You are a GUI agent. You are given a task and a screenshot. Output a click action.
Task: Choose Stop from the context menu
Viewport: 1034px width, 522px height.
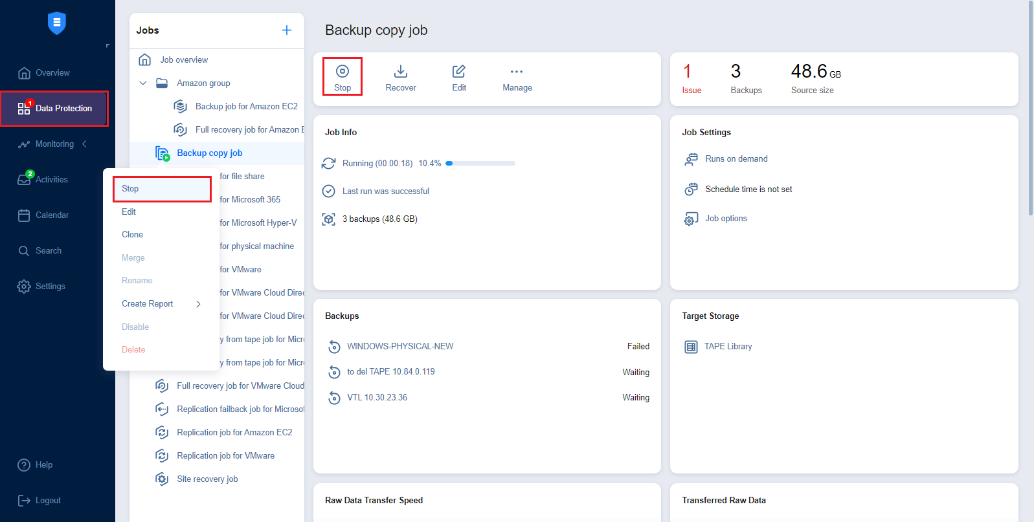(130, 189)
